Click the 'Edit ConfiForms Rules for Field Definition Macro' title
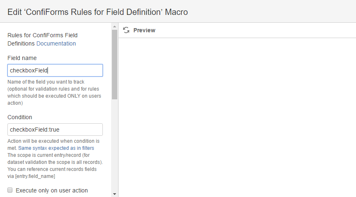 coord(97,12)
